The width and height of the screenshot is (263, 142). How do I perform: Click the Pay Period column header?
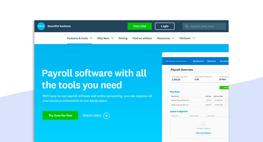click(175, 96)
